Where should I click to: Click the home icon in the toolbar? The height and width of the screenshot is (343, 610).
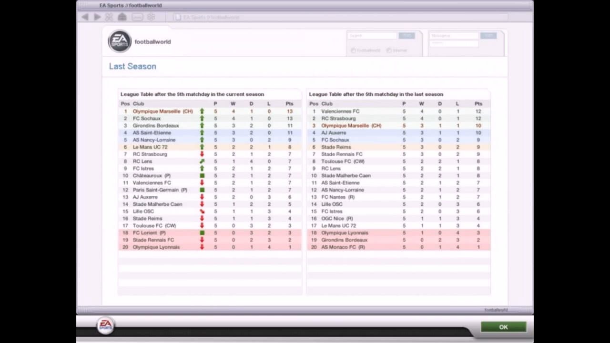(122, 17)
